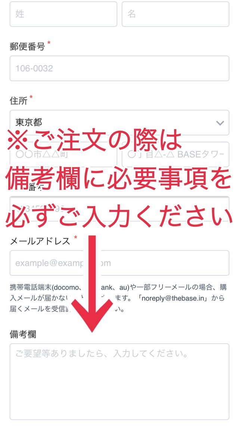Viewport: 239px width, 426px height.
Task: Click the chevron on the 東京都 selector
Action: click(x=220, y=123)
